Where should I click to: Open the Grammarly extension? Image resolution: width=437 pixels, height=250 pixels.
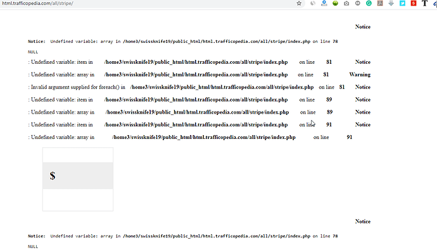tap(369, 3)
